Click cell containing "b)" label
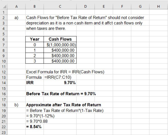This screenshot has height=135, width=168. [x=16, y=105]
